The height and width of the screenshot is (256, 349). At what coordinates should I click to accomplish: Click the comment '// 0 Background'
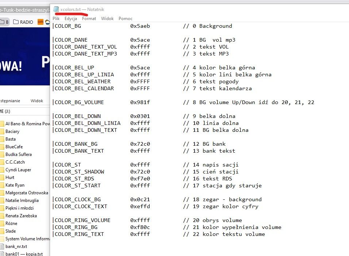[207, 26]
